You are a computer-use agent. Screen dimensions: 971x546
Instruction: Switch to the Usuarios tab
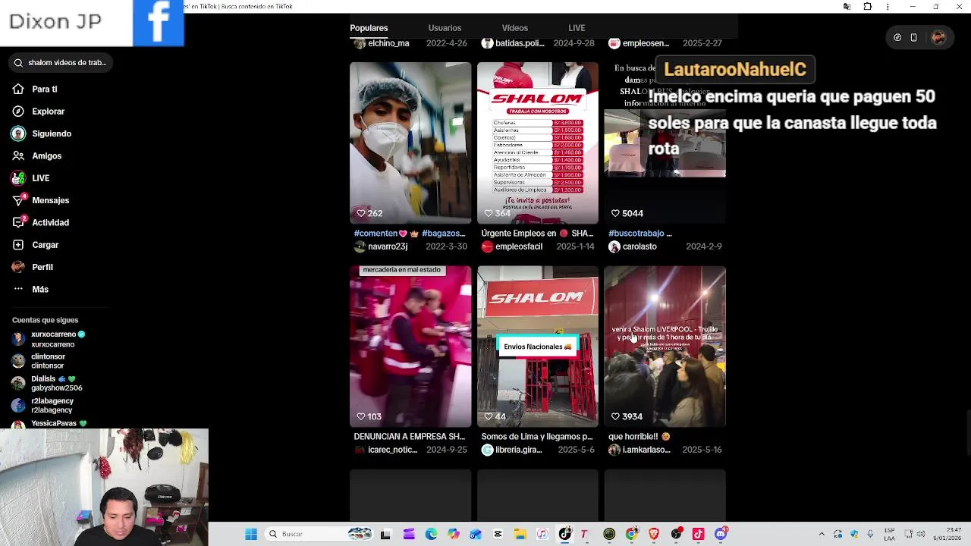coord(445,28)
